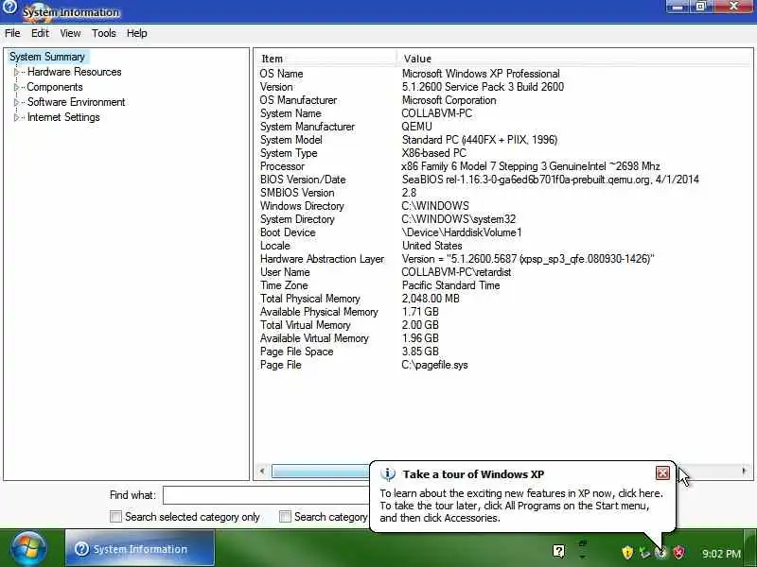Select the Hardware Resources tree item
The height and width of the screenshot is (567, 757).
(x=75, y=72)
